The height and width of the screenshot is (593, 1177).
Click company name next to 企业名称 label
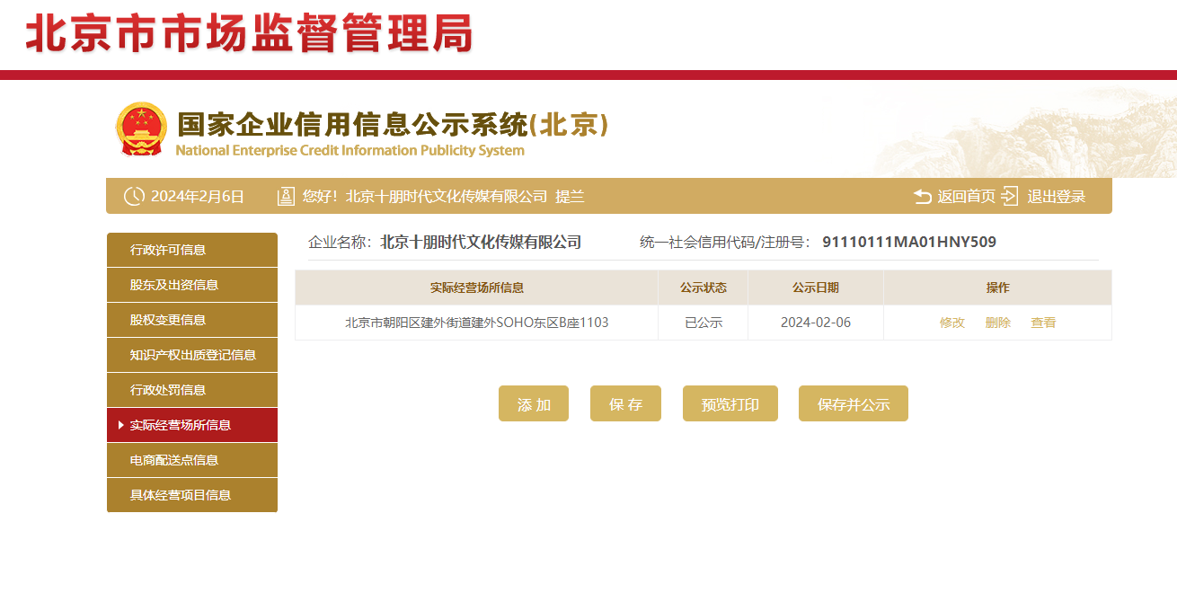pyautogui.click(x=481, y=242)
